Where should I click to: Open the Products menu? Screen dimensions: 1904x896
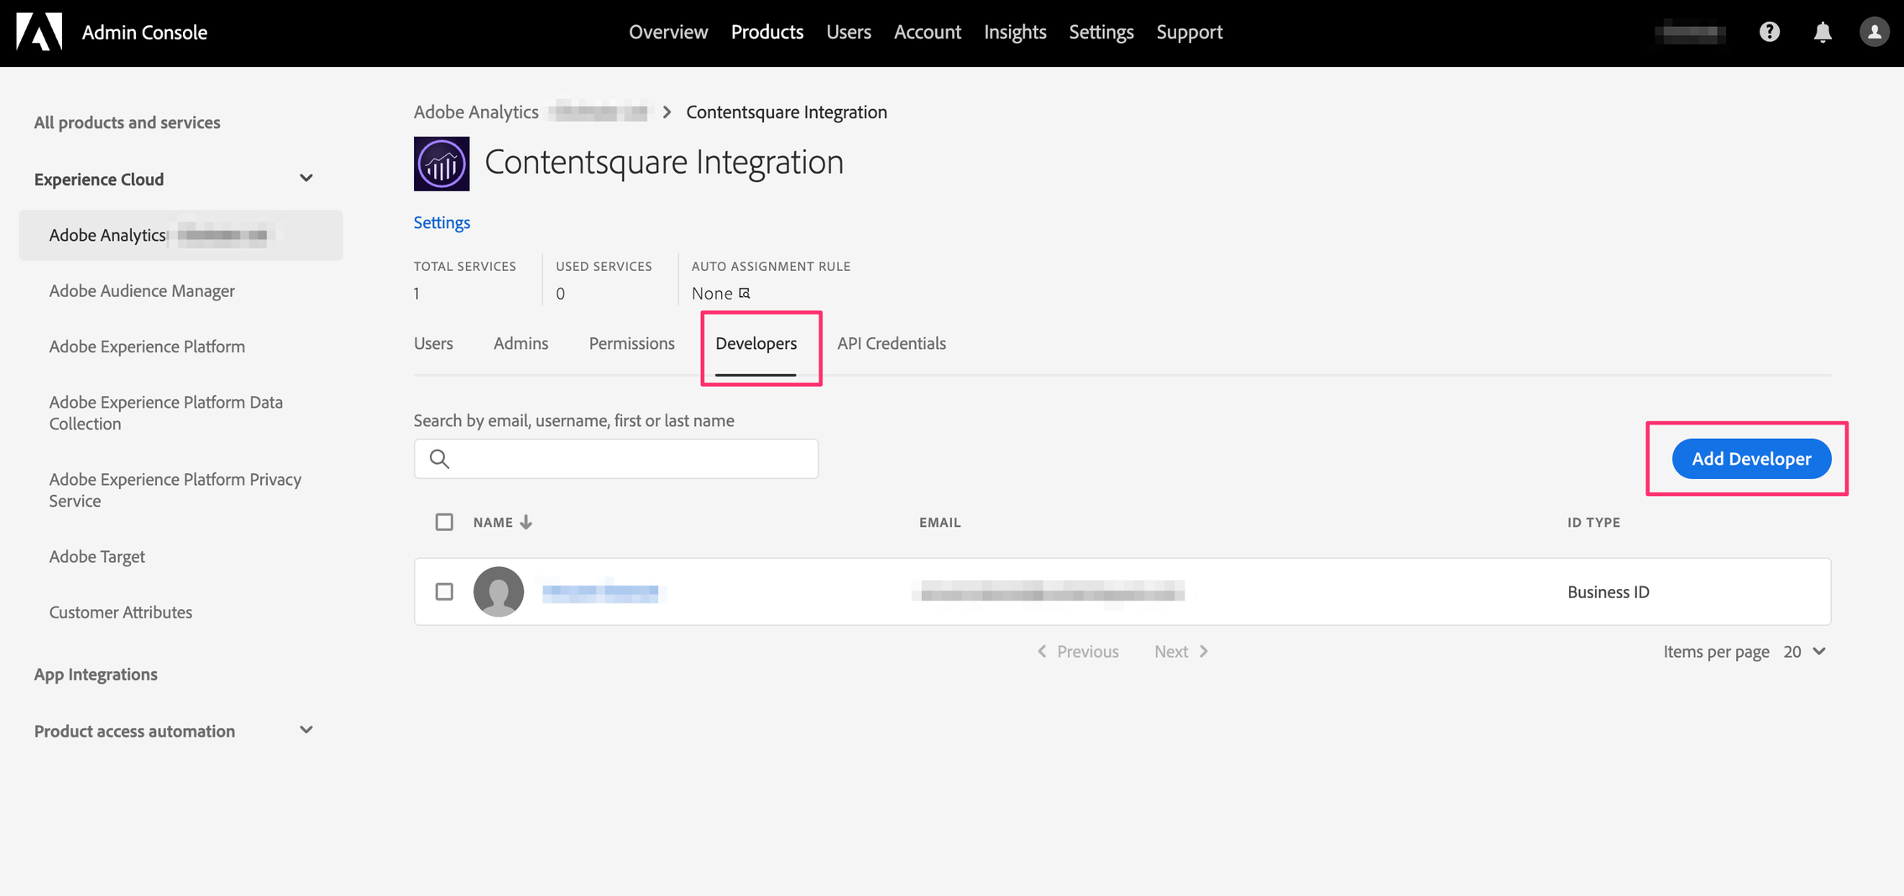tap(767, 32)
